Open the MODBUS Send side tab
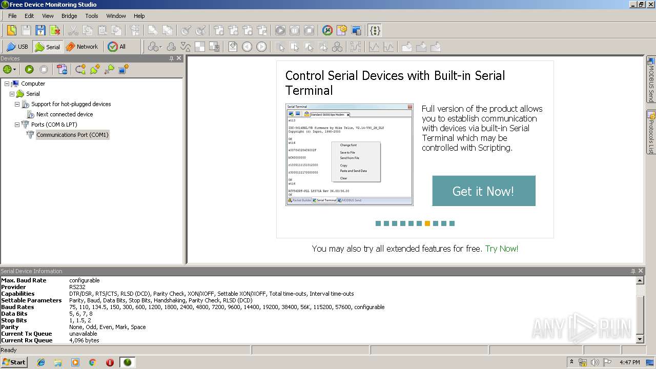The image size is (656, 369). [651, 79]
